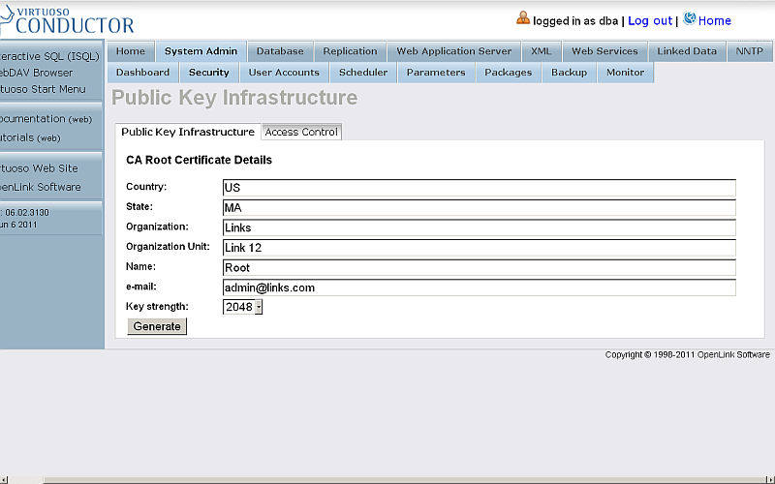Open the Monitor submenu item
Viewport: 775px width, 484px height.
pos(625,73)
